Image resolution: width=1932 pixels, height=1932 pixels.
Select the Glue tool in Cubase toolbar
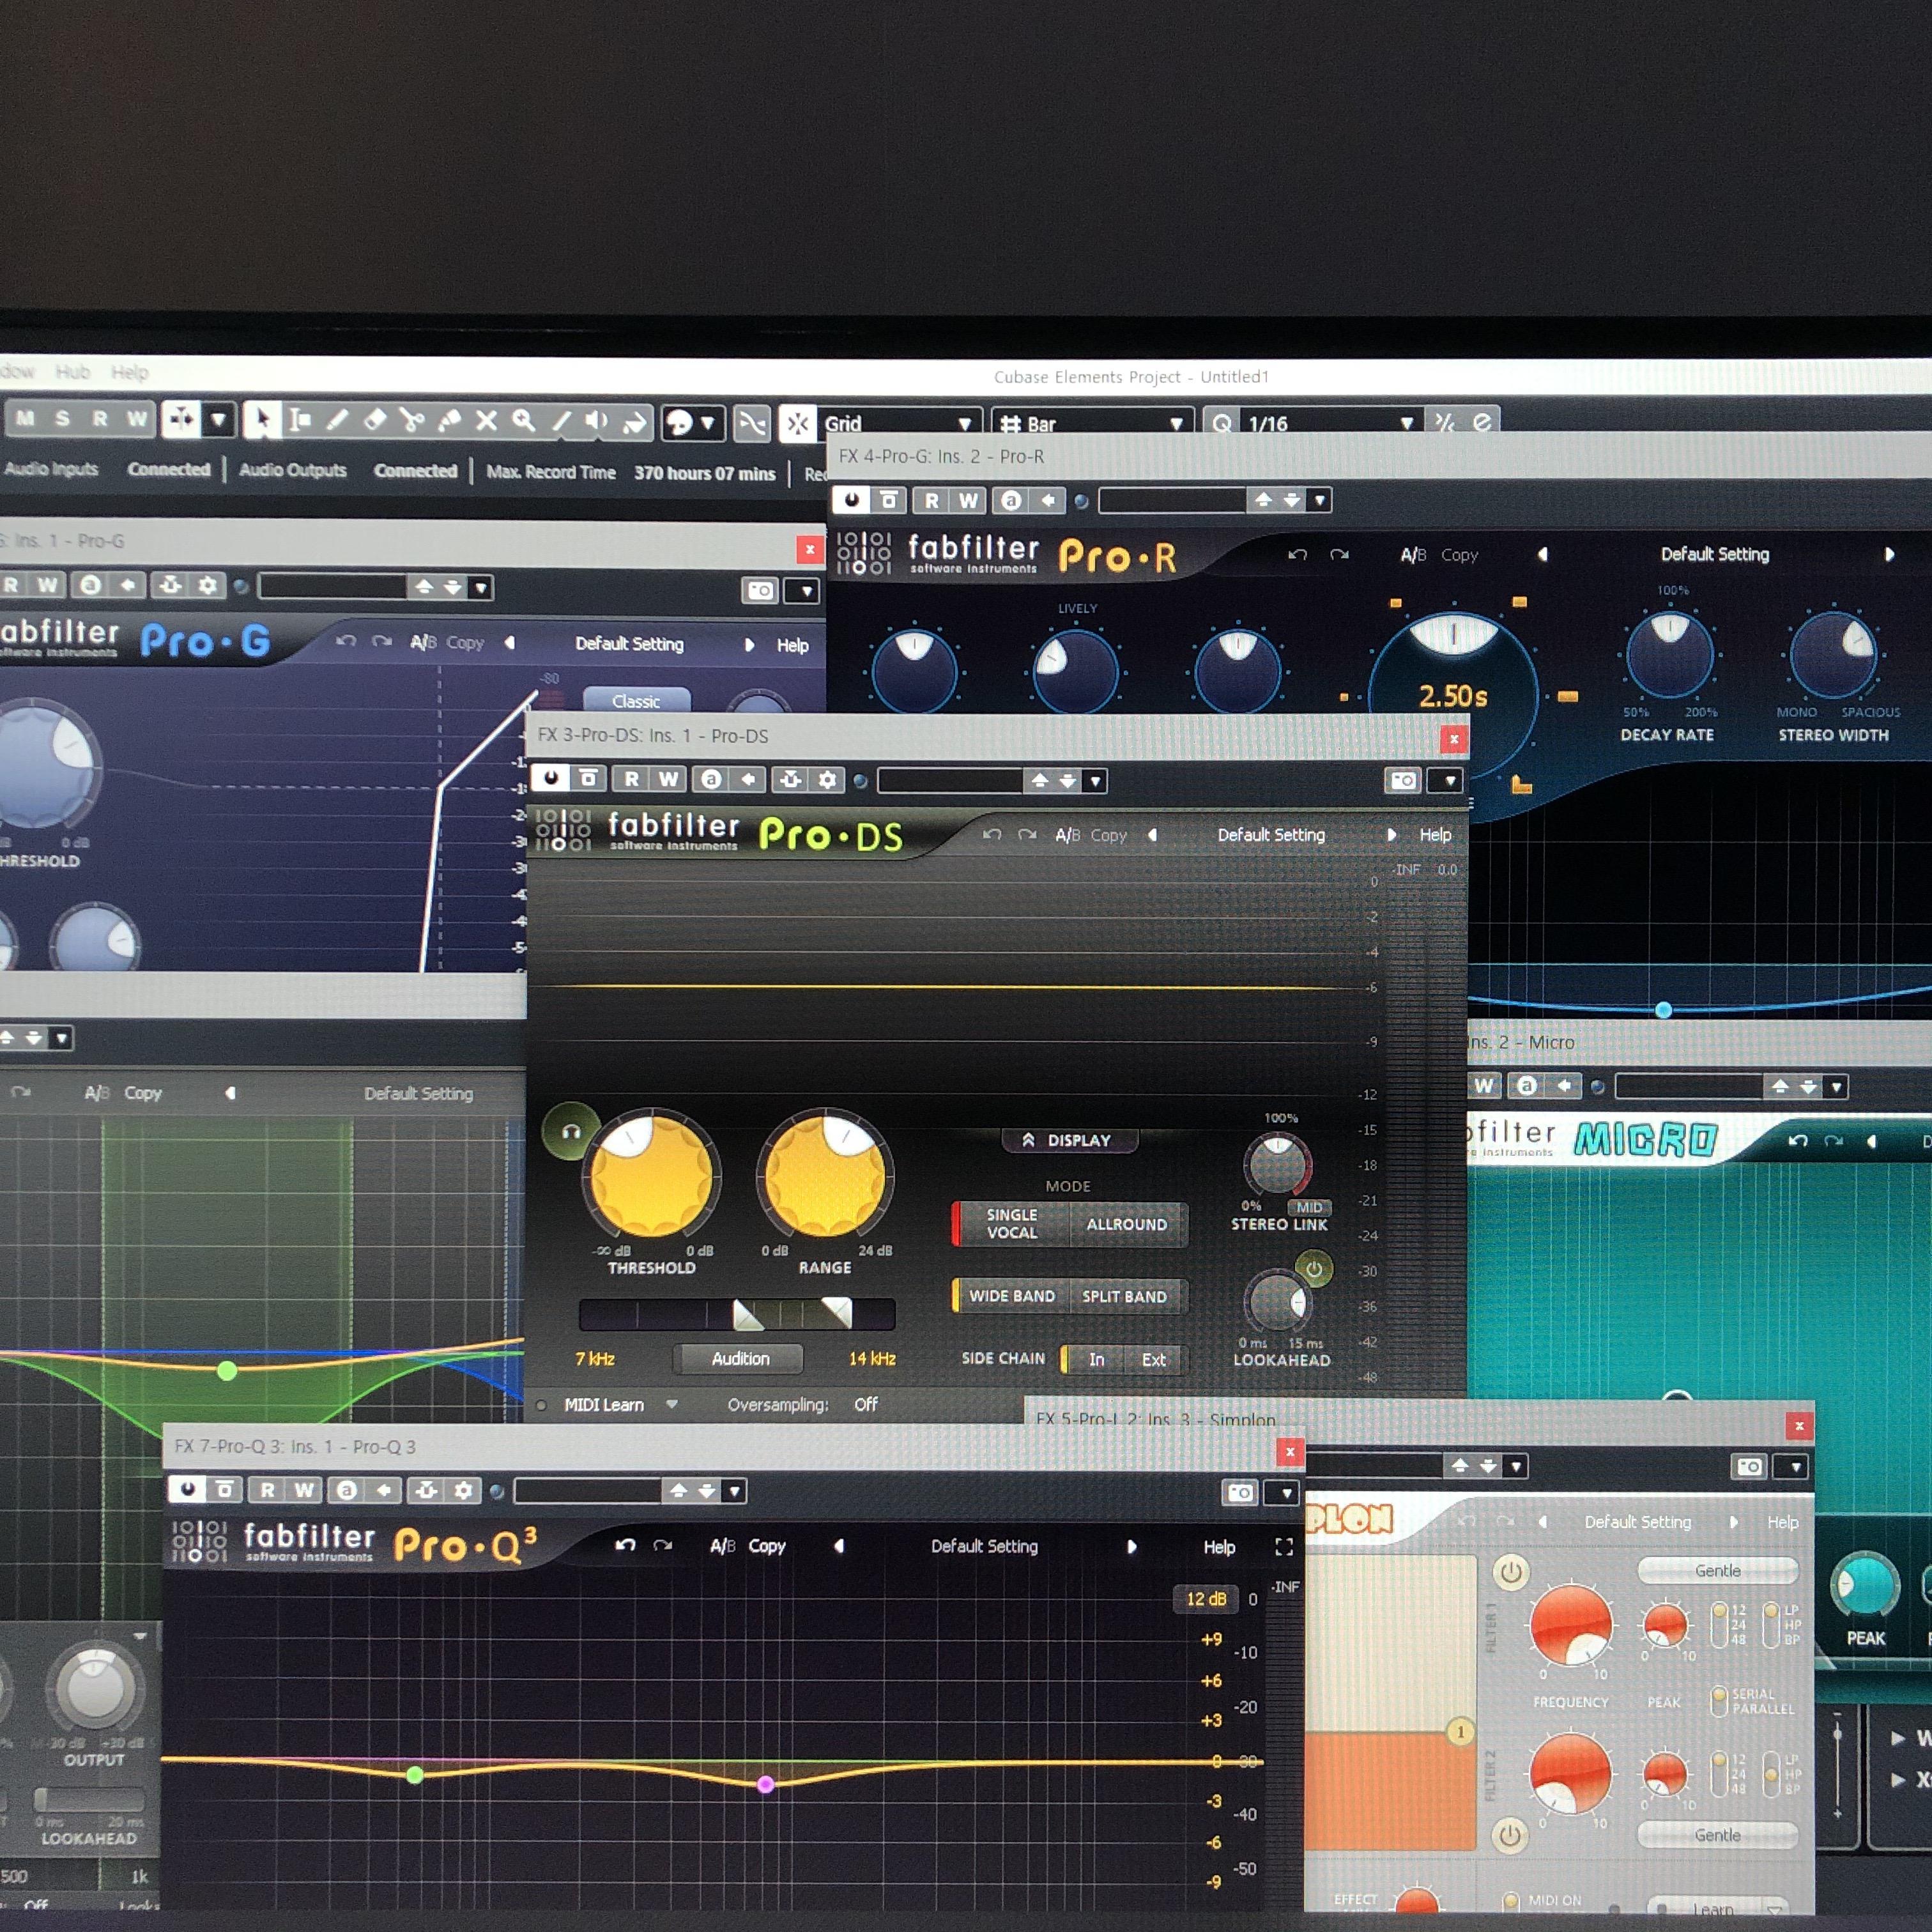(449, 421)
